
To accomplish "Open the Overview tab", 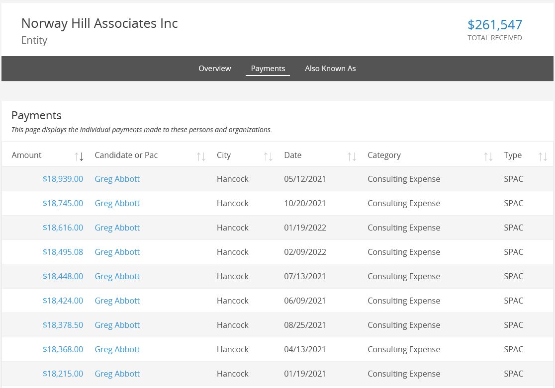I will [214, 68].
